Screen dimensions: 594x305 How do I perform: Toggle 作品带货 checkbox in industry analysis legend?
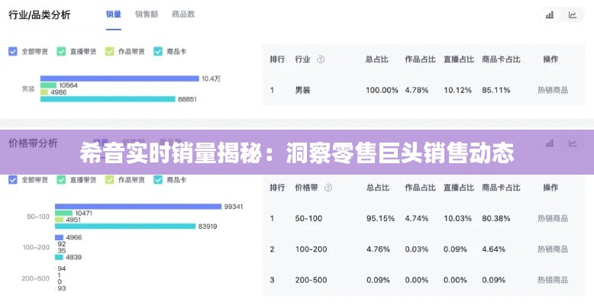109,51
